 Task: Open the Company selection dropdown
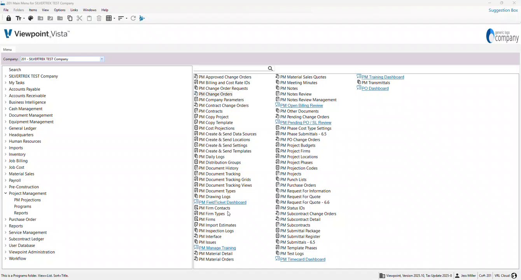[x=102, y=59]
